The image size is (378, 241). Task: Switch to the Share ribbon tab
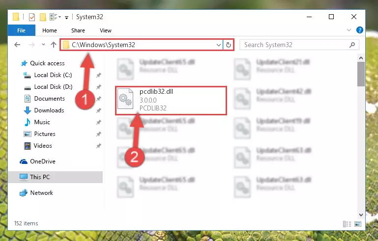78,30
